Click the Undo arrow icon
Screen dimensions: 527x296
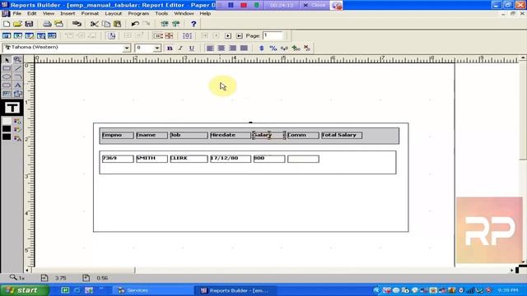pos(135,24)
